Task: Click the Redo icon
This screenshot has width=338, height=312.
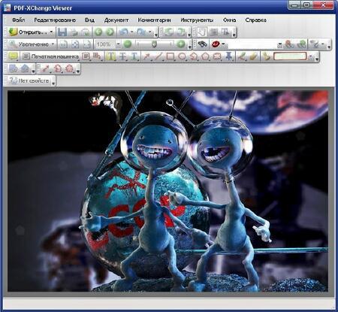Action: 141,32
